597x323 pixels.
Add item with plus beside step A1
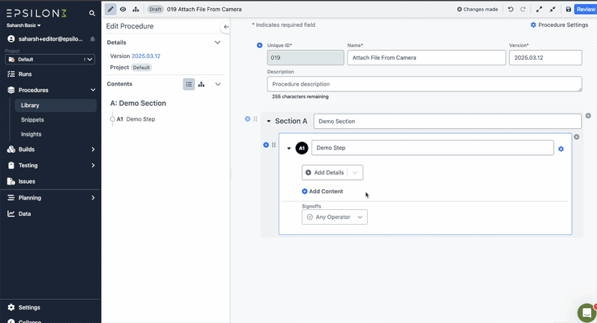tap(266, 145)
